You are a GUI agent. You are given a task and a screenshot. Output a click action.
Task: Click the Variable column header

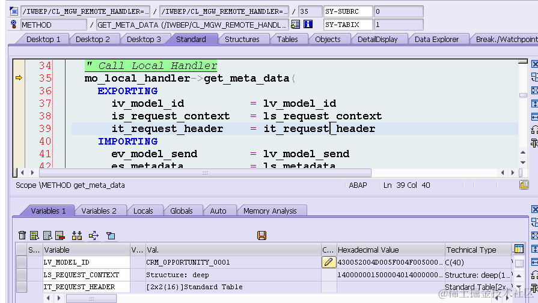click(87, 250)
